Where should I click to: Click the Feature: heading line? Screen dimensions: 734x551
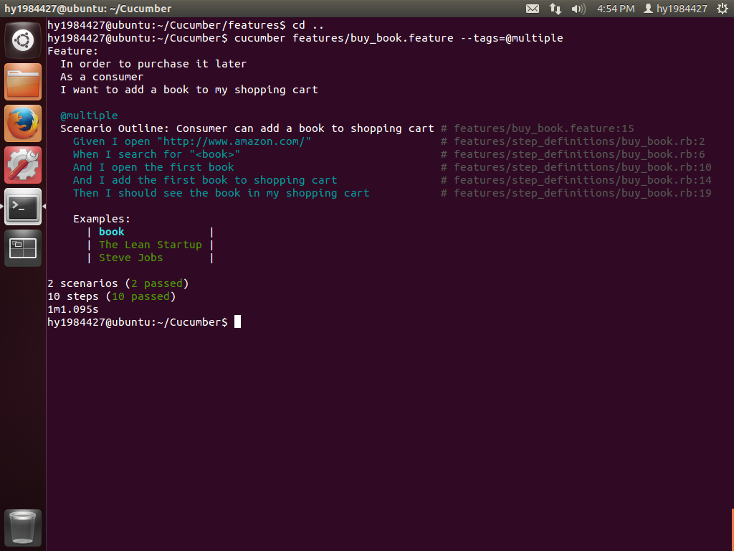(x=72, y=51)
